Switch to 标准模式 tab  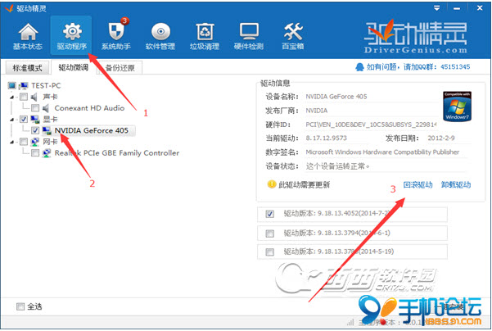[x=27, y=68]
